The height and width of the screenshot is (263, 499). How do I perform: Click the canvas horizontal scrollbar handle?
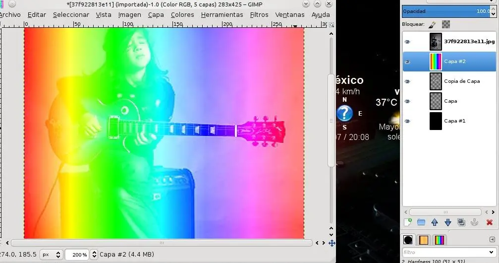point(162,243)
